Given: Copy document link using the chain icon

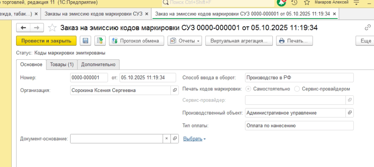Looking at the screenshot, I should (367, 28).
